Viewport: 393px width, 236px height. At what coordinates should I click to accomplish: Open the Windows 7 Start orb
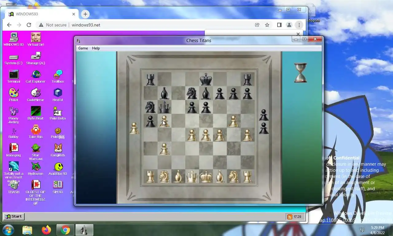tap(8, 230)
